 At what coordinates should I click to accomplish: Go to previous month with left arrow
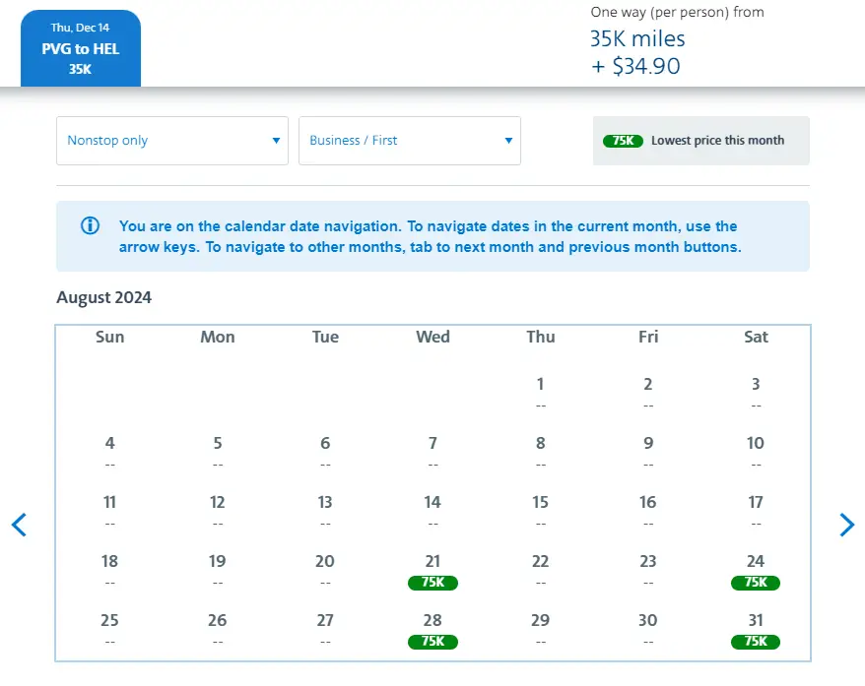(x=19, y=525)
